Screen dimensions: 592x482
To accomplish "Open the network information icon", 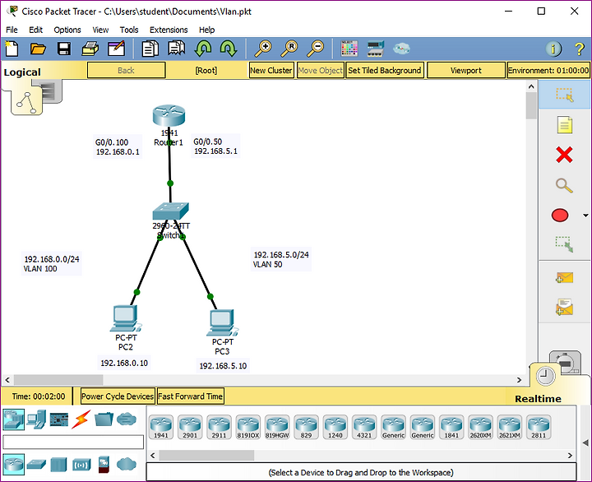I will pyautogui.click(x=553, y=49).
